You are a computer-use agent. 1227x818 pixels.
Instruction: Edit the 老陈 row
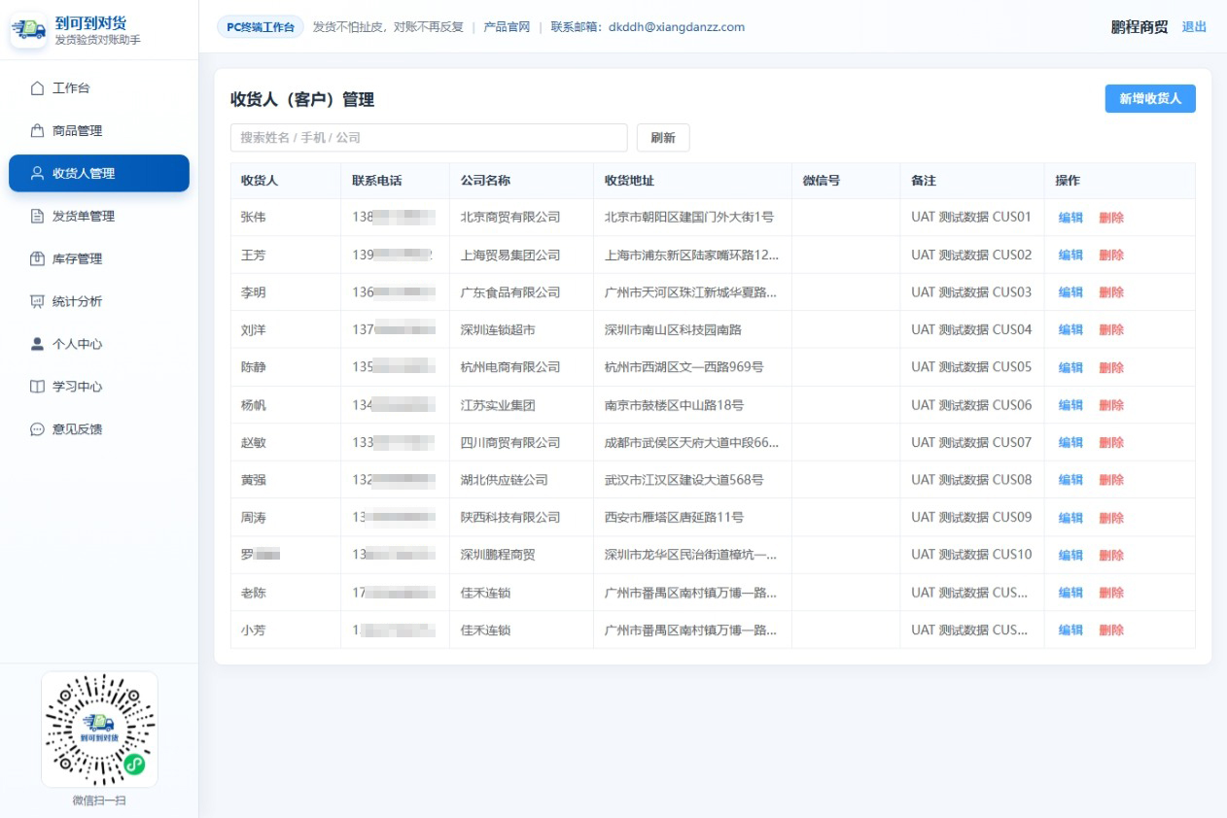1070,593
